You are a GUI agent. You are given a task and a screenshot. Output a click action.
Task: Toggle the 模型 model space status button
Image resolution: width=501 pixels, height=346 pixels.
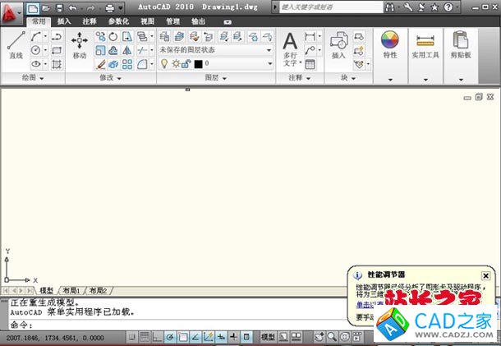(268, 337)
